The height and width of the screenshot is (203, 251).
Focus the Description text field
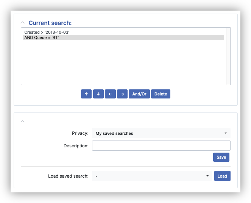161,146
